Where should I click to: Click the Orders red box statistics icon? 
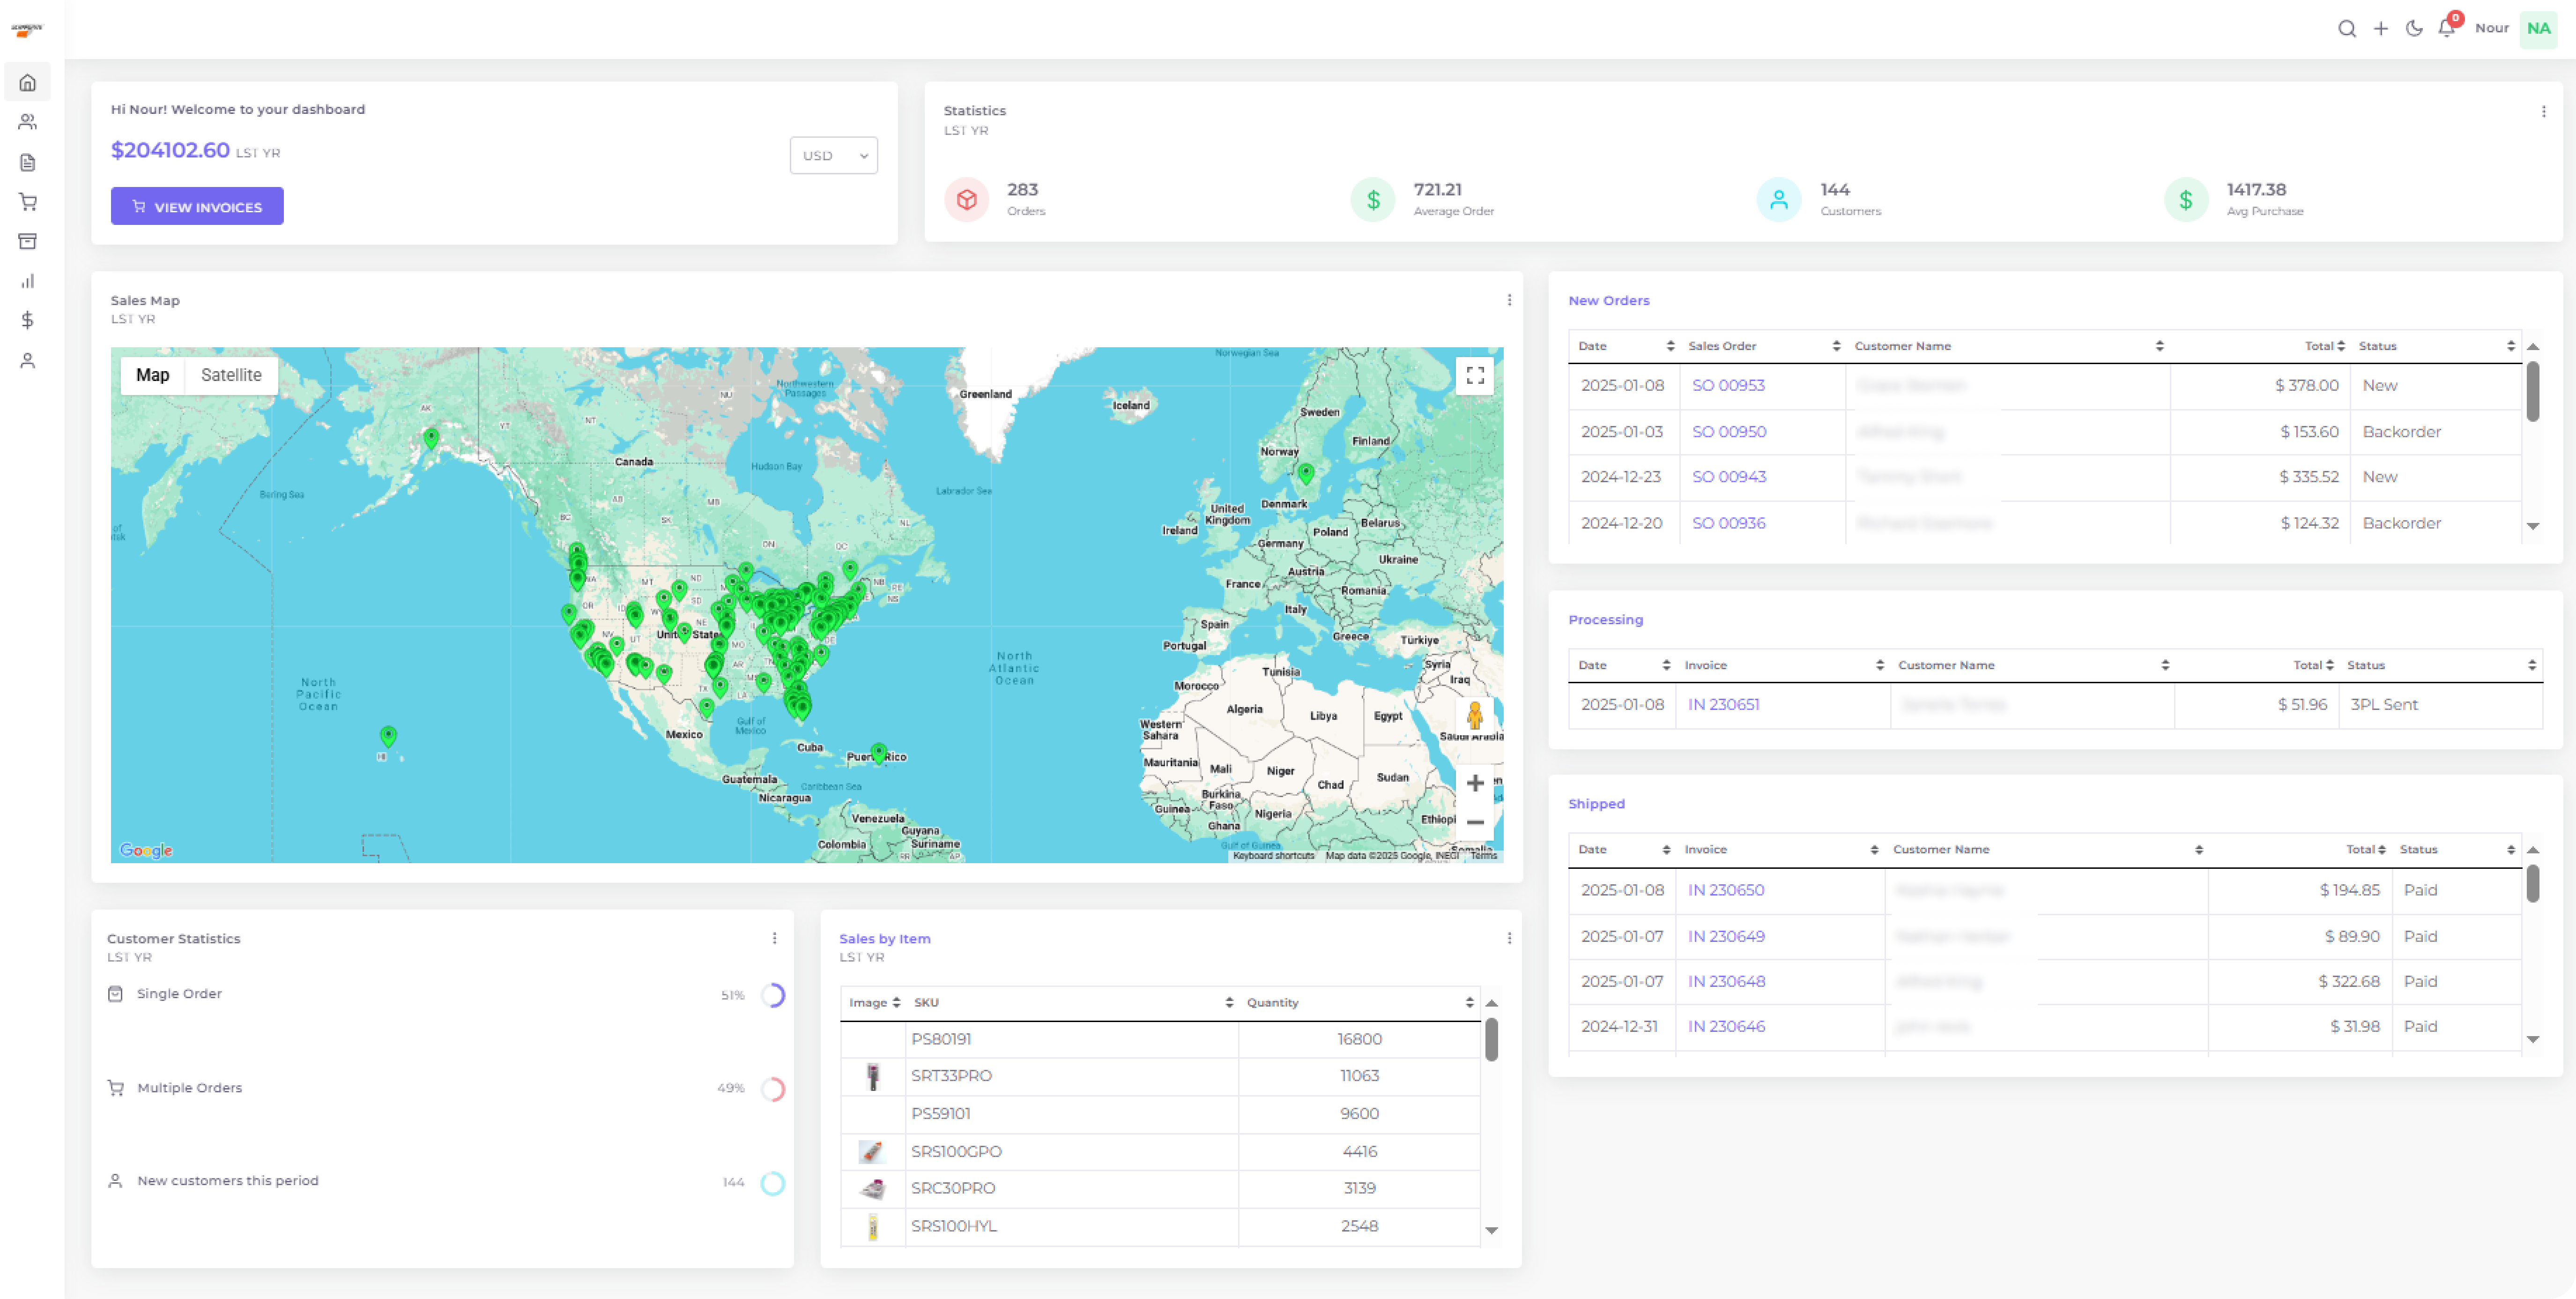pyautogui.click(x=966, y=199)
